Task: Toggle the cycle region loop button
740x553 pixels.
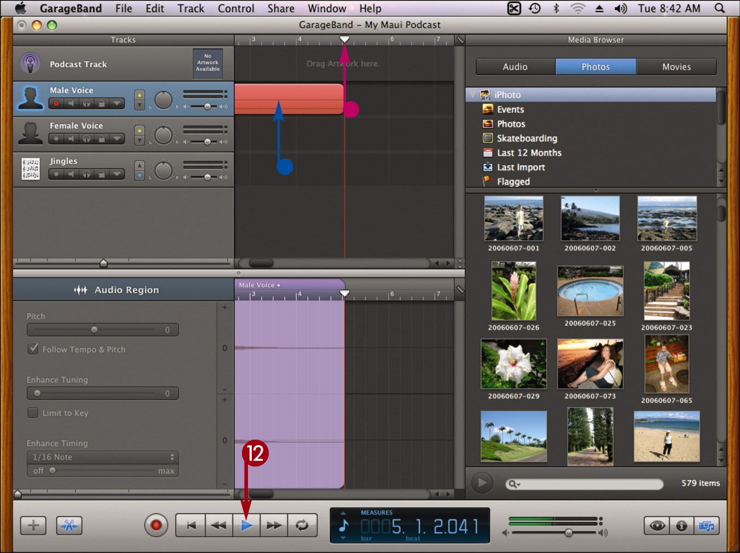Action: tap(302, 526)
